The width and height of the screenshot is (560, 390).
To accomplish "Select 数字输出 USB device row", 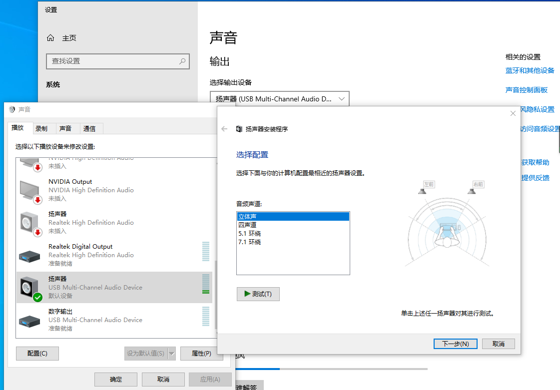I will pyautogui.click(x=114, y=320).
